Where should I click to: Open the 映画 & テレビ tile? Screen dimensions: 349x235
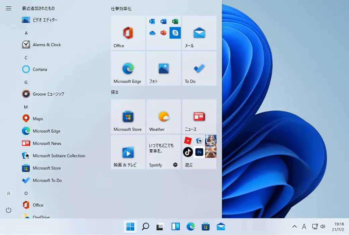click(x=128, y=152)
